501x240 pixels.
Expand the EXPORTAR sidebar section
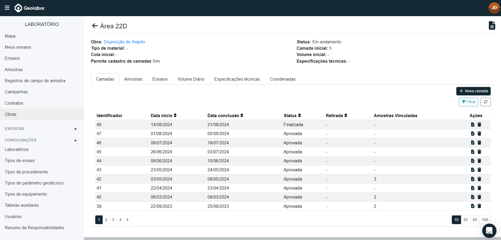(x=75, y=129)
